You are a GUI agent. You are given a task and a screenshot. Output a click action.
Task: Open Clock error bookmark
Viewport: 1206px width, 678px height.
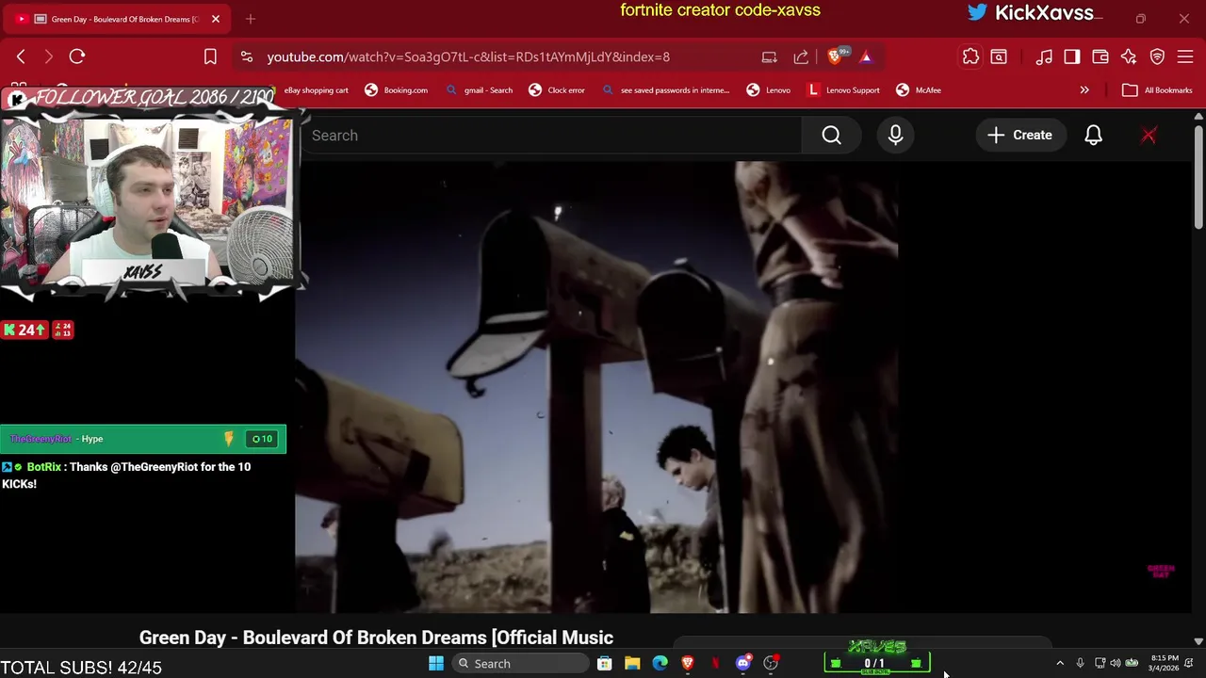pyautogui.click(x=557, y=90)
